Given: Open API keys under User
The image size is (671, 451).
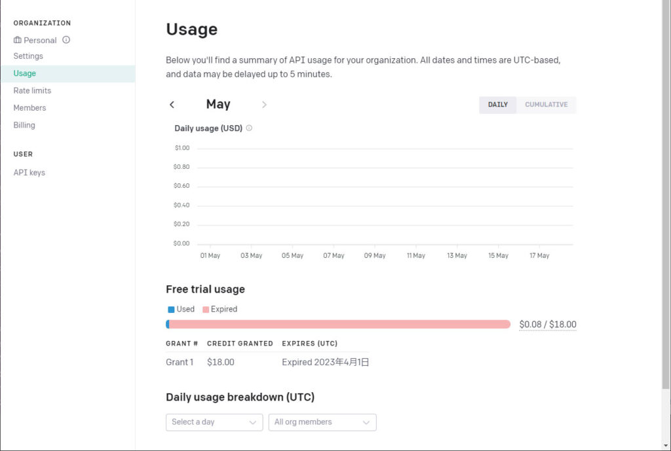Looking at the screenshot, I should click(29, 173).
